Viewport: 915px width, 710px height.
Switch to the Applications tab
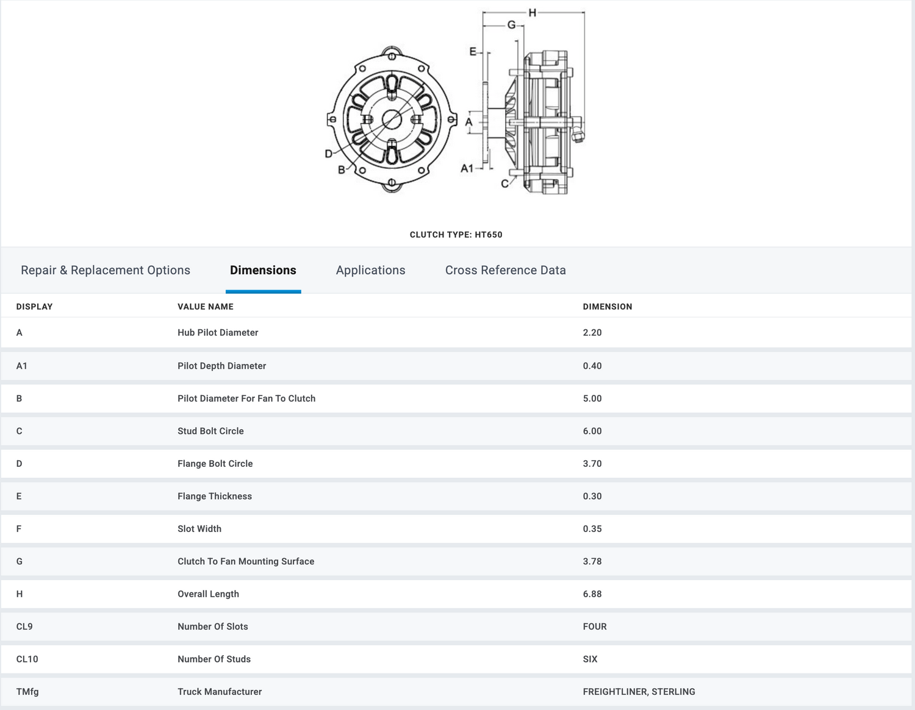click(x=370, y=270)
